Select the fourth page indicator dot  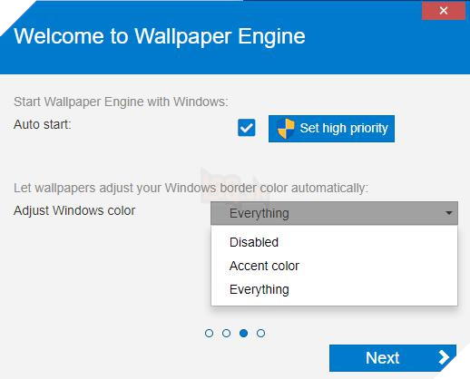(260, 334)
